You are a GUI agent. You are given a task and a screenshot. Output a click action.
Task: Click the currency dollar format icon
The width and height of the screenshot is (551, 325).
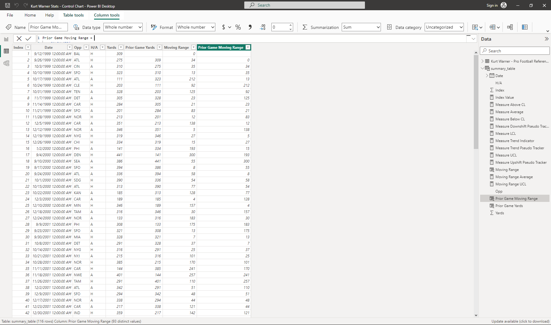coord(223,27)
